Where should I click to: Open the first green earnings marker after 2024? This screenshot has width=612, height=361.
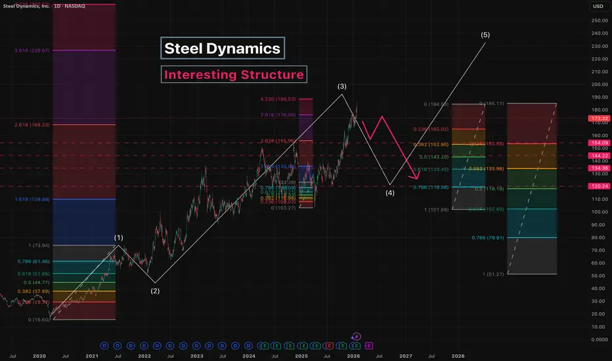click(264, 346)
